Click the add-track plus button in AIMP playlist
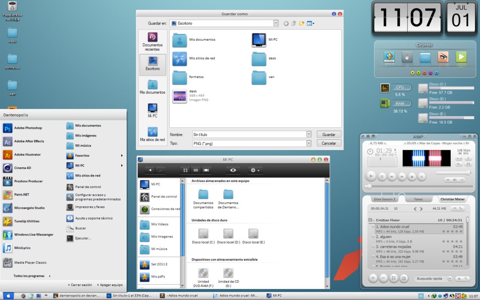The width and height of the screenshot is (480, 300). click(x=373, y=278)
